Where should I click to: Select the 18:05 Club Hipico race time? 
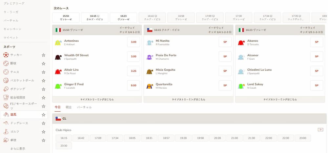132,138
